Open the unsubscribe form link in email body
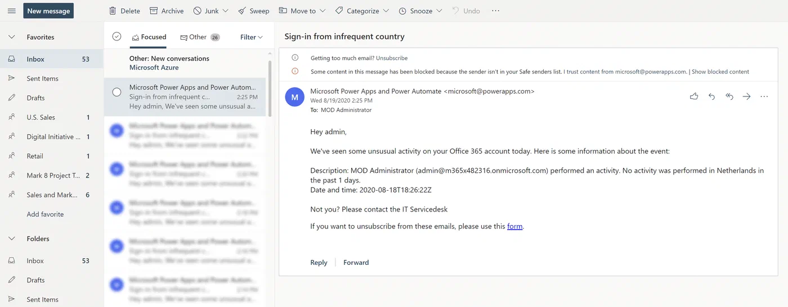The width and height of the screenshot is (788, 307). click(x=514, y=227)
